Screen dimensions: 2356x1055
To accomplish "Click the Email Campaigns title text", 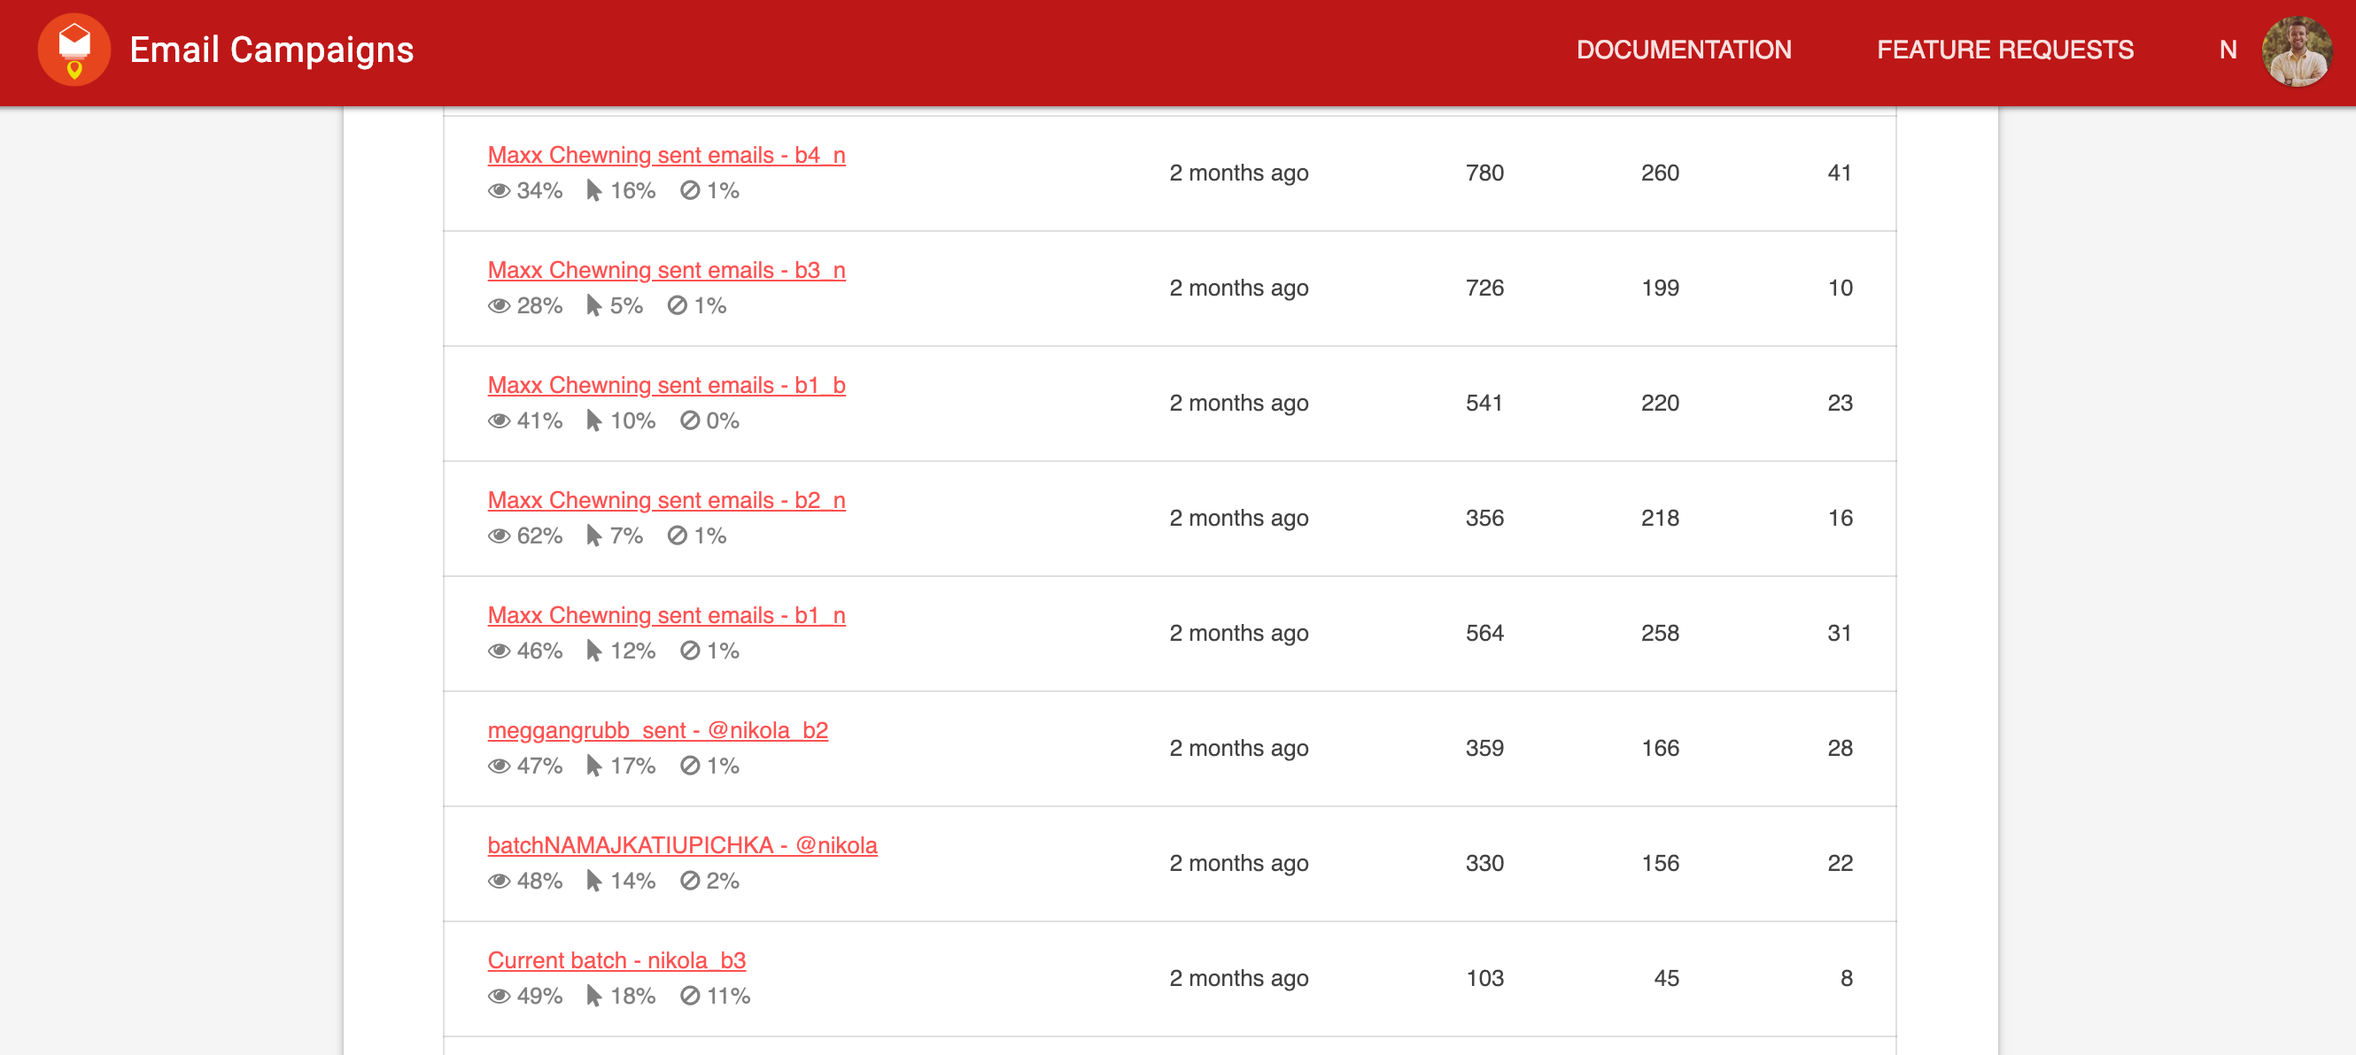I will (272, 50).
